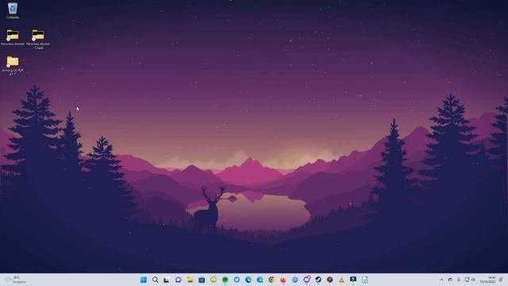508x286 pixels.
Task: Open the document file icon on taskbar
Action: [x=365, y=280]
